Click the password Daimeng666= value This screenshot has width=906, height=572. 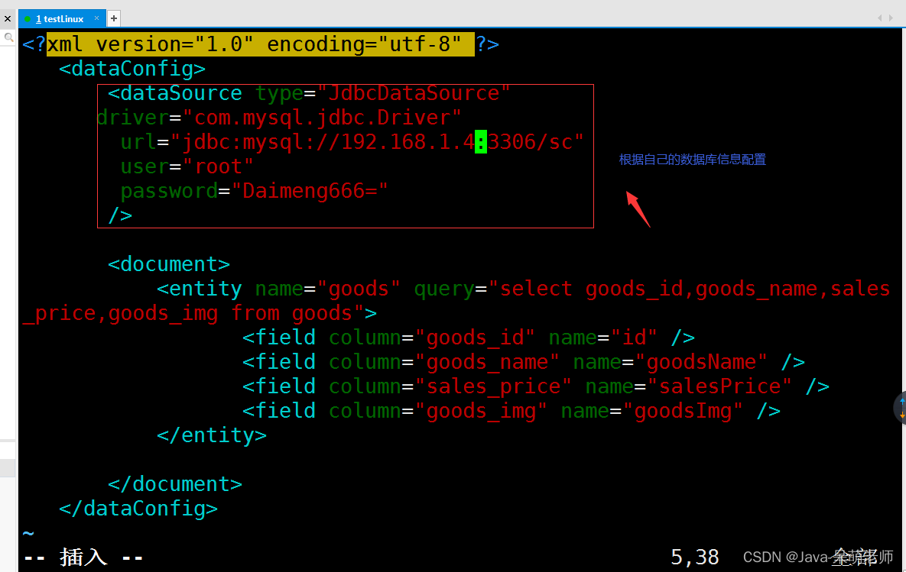point(309,191)
